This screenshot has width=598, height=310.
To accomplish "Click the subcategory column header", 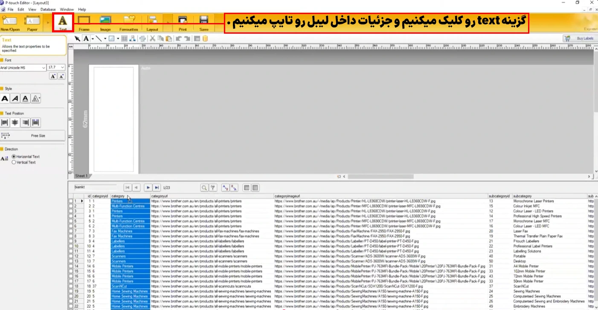I will pos(549,196).
